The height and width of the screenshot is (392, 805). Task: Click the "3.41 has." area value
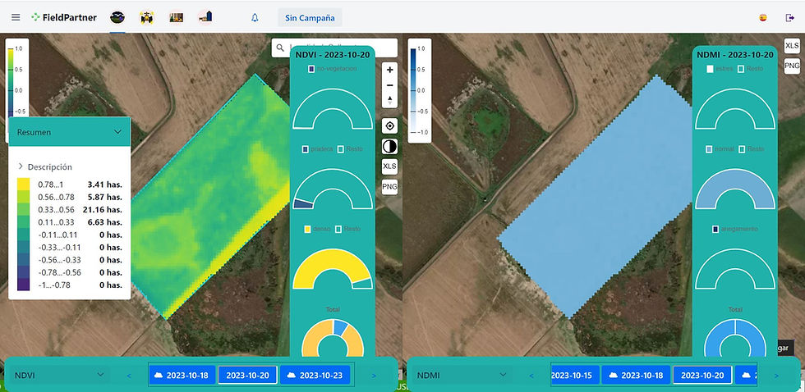pyautogui.click(x=105, y=185)
